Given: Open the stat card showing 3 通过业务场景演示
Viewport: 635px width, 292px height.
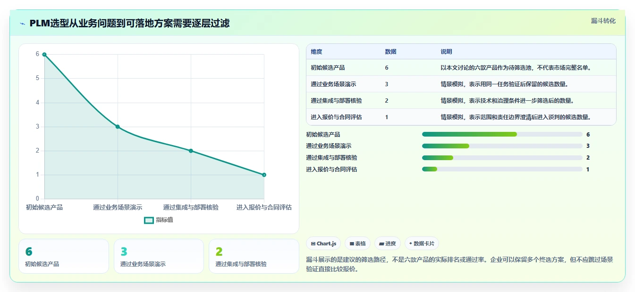Looking at the screenshot, I should [x=159, y=256].
